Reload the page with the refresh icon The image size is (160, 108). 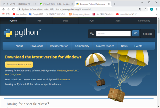pyautogui.click(x=13, y=9)
